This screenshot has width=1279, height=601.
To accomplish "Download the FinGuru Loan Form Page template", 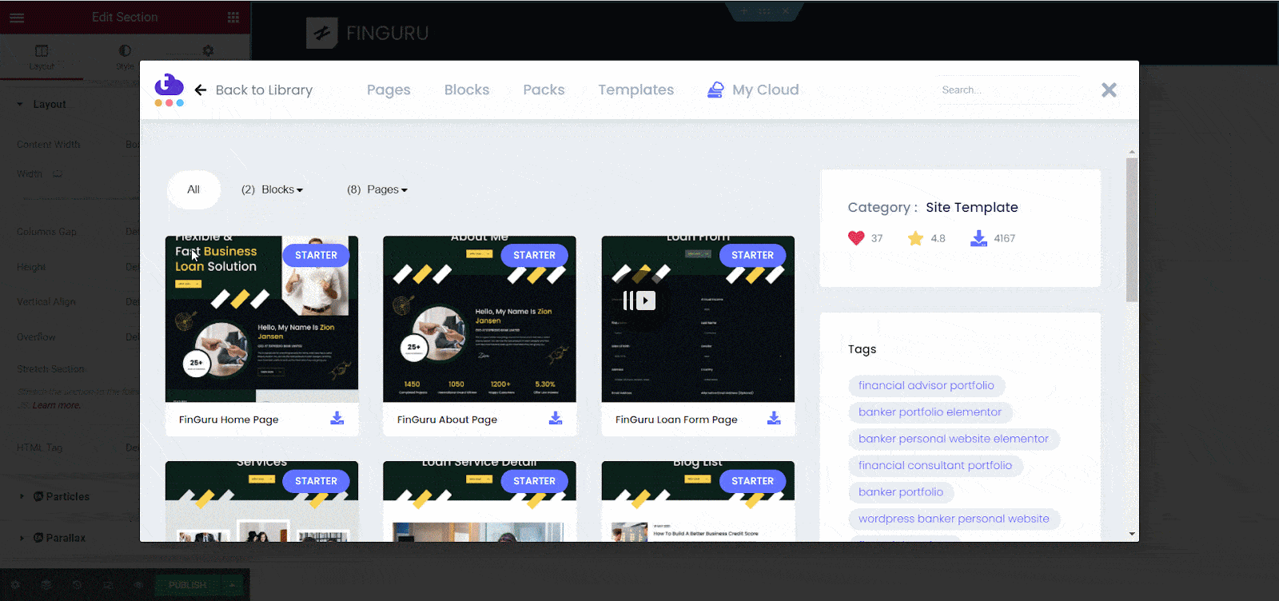I will tap(774, 418).
